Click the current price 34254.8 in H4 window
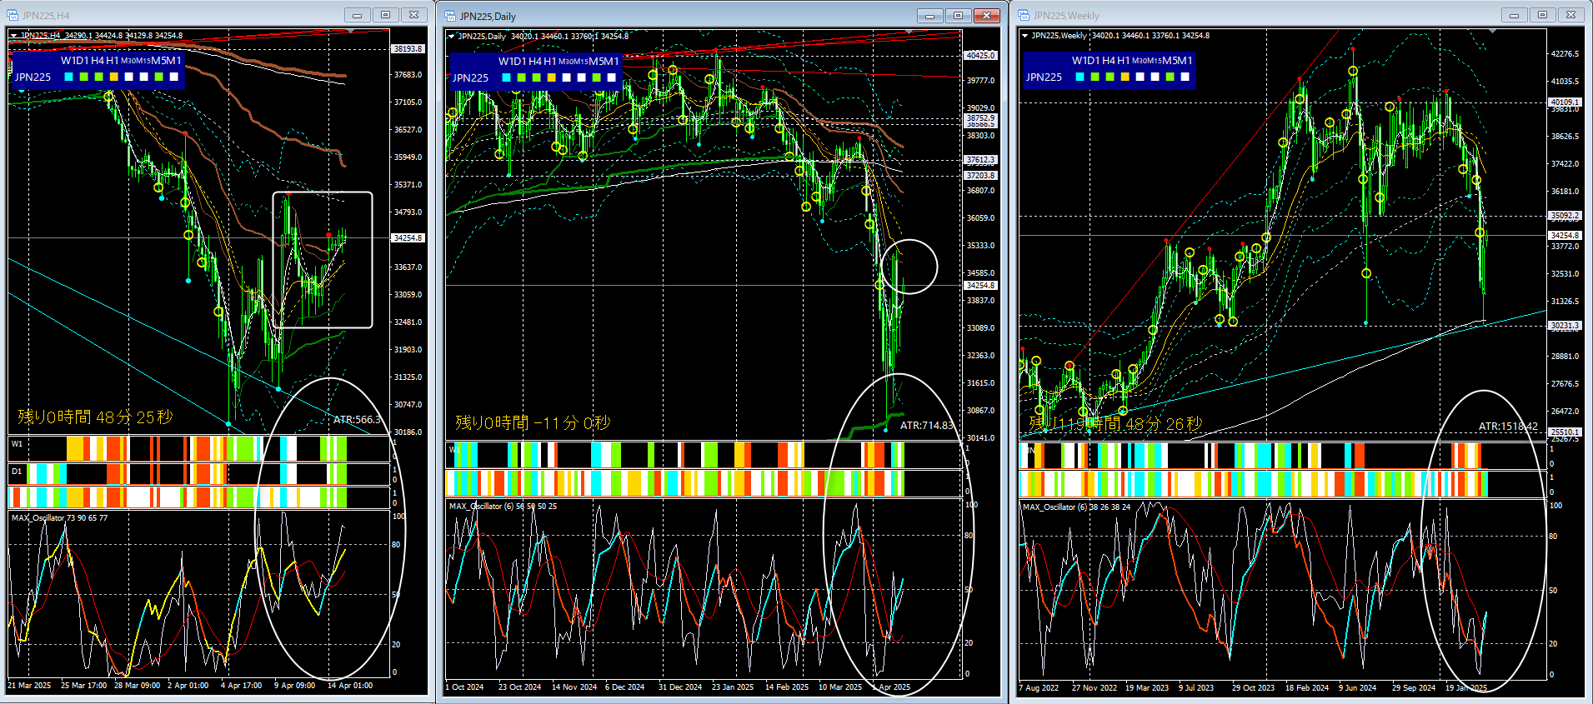 click(x=408, y=238)
